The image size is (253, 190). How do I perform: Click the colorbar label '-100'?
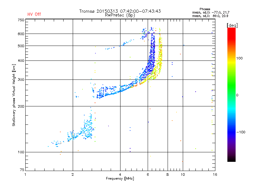coord(241,132)
